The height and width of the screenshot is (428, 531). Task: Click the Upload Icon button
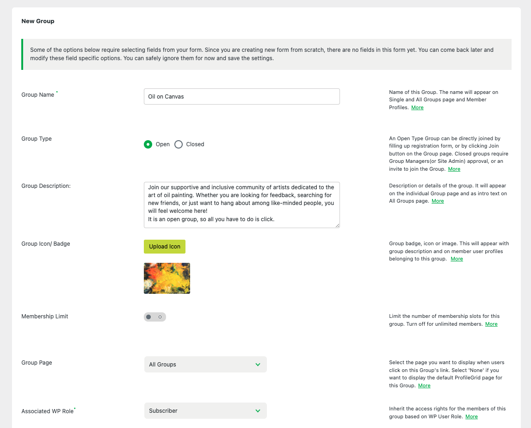[165, 247]
